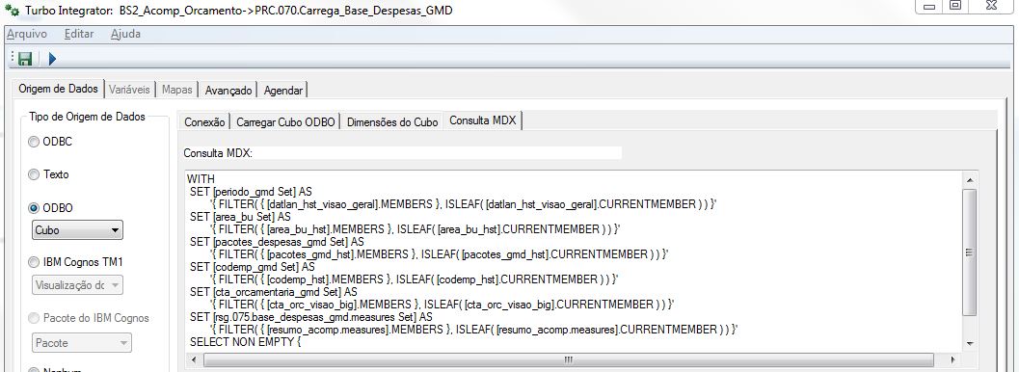This screenshot has width=1019, height=372.
Task: Click the FILTER line with resumo_acomp.measures
Action: tap(473, 330)
